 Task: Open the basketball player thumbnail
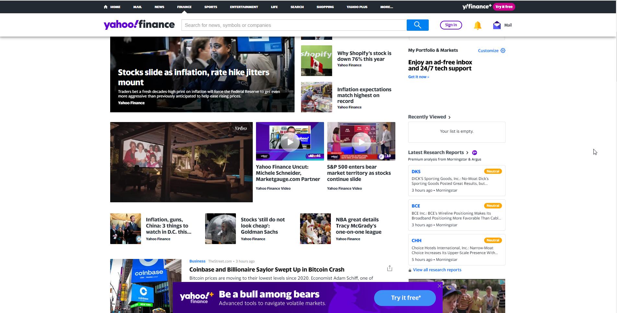tap(315, 229)
